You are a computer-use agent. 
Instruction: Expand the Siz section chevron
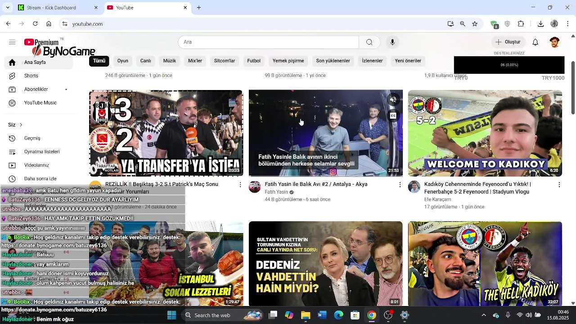point(21,125)
